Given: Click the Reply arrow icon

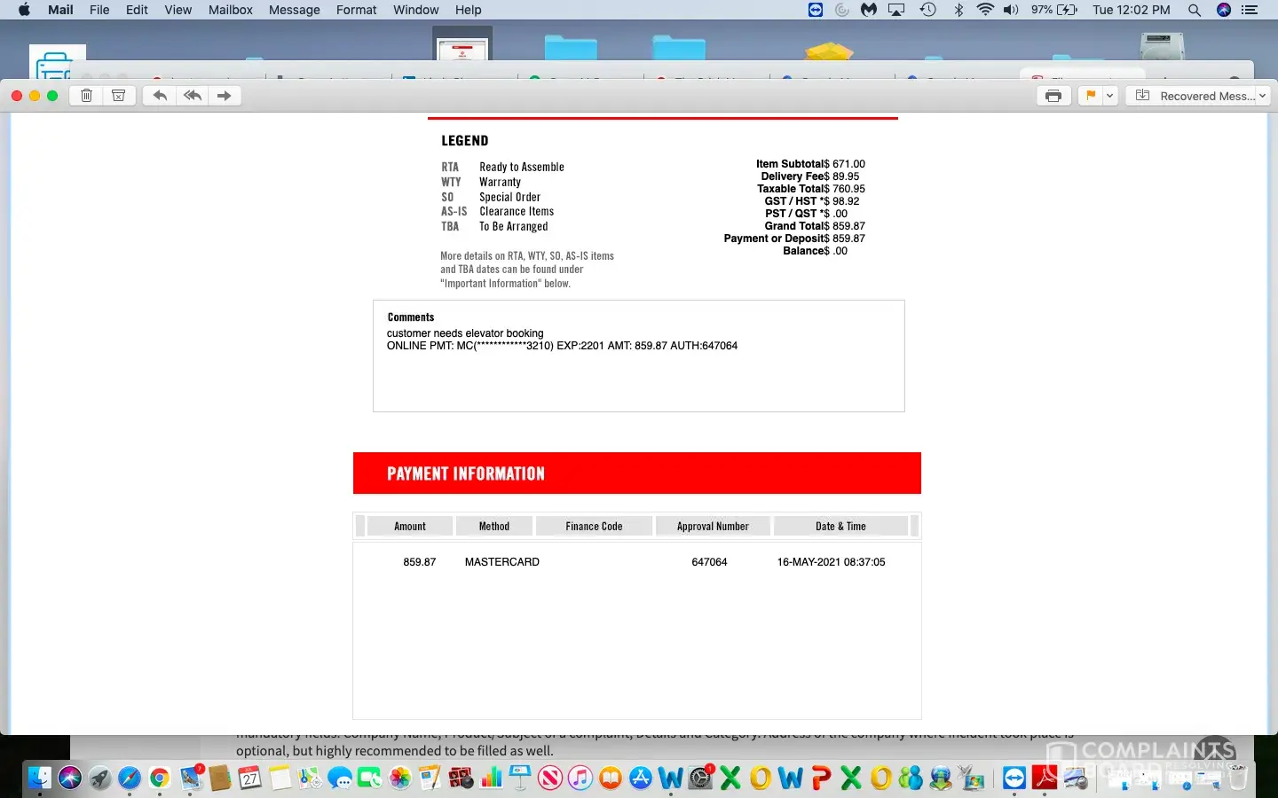Looking at the screenshot, I should (x=160, y=96).
